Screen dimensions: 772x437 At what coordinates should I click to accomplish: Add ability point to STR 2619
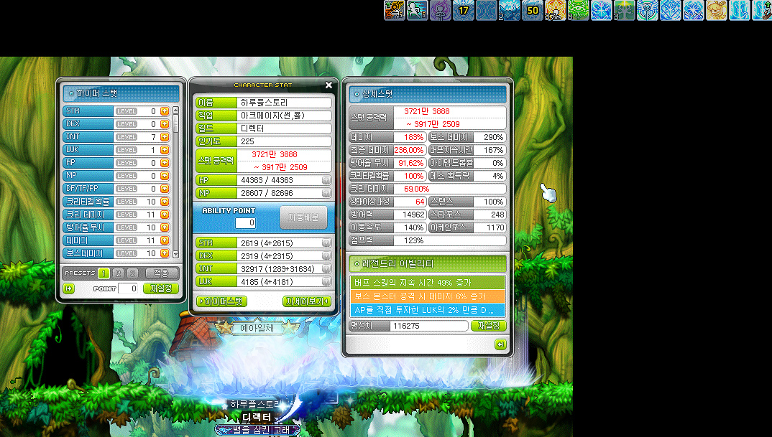pyautogui.click(x=326, y=243)
